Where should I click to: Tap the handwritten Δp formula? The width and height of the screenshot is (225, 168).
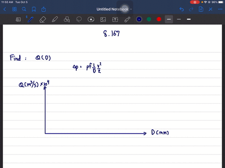coord(87,68)
